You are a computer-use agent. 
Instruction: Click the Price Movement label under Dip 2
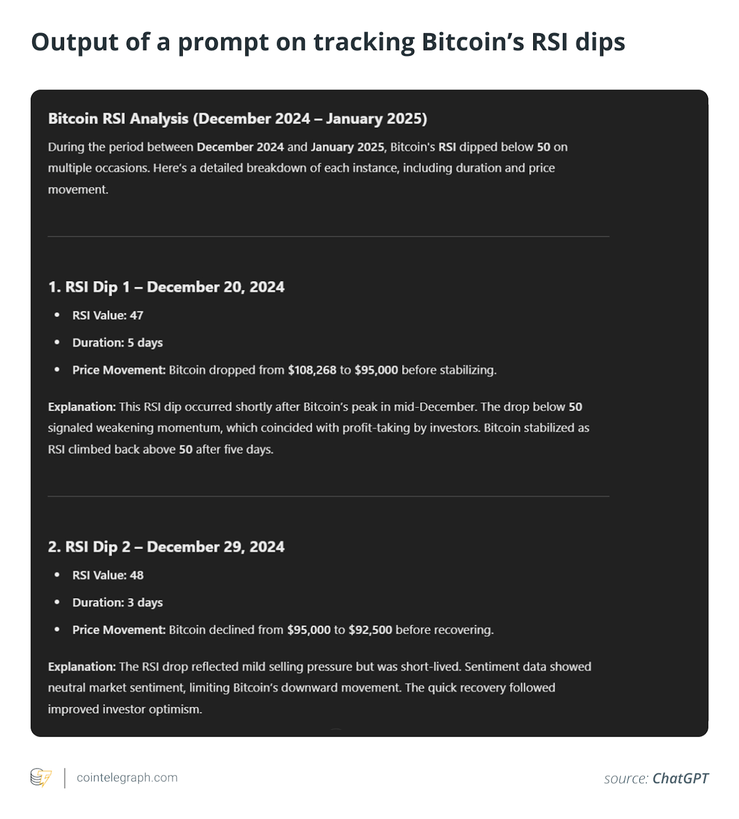tap(119, 630)
